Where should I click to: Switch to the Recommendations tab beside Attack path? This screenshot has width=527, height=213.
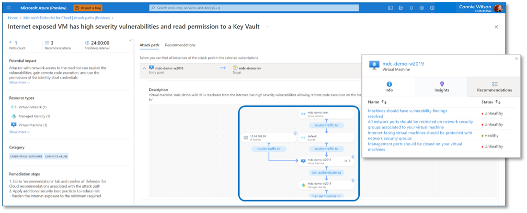point(180,45)
